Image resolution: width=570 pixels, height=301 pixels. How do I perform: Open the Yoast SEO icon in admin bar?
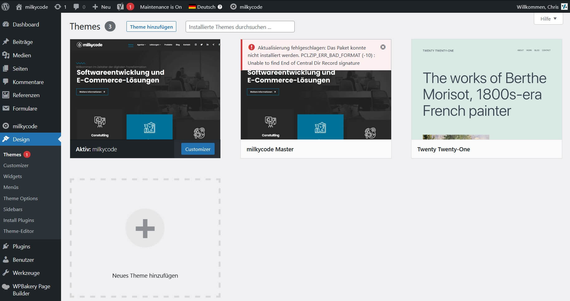click(x=121, y=7)
